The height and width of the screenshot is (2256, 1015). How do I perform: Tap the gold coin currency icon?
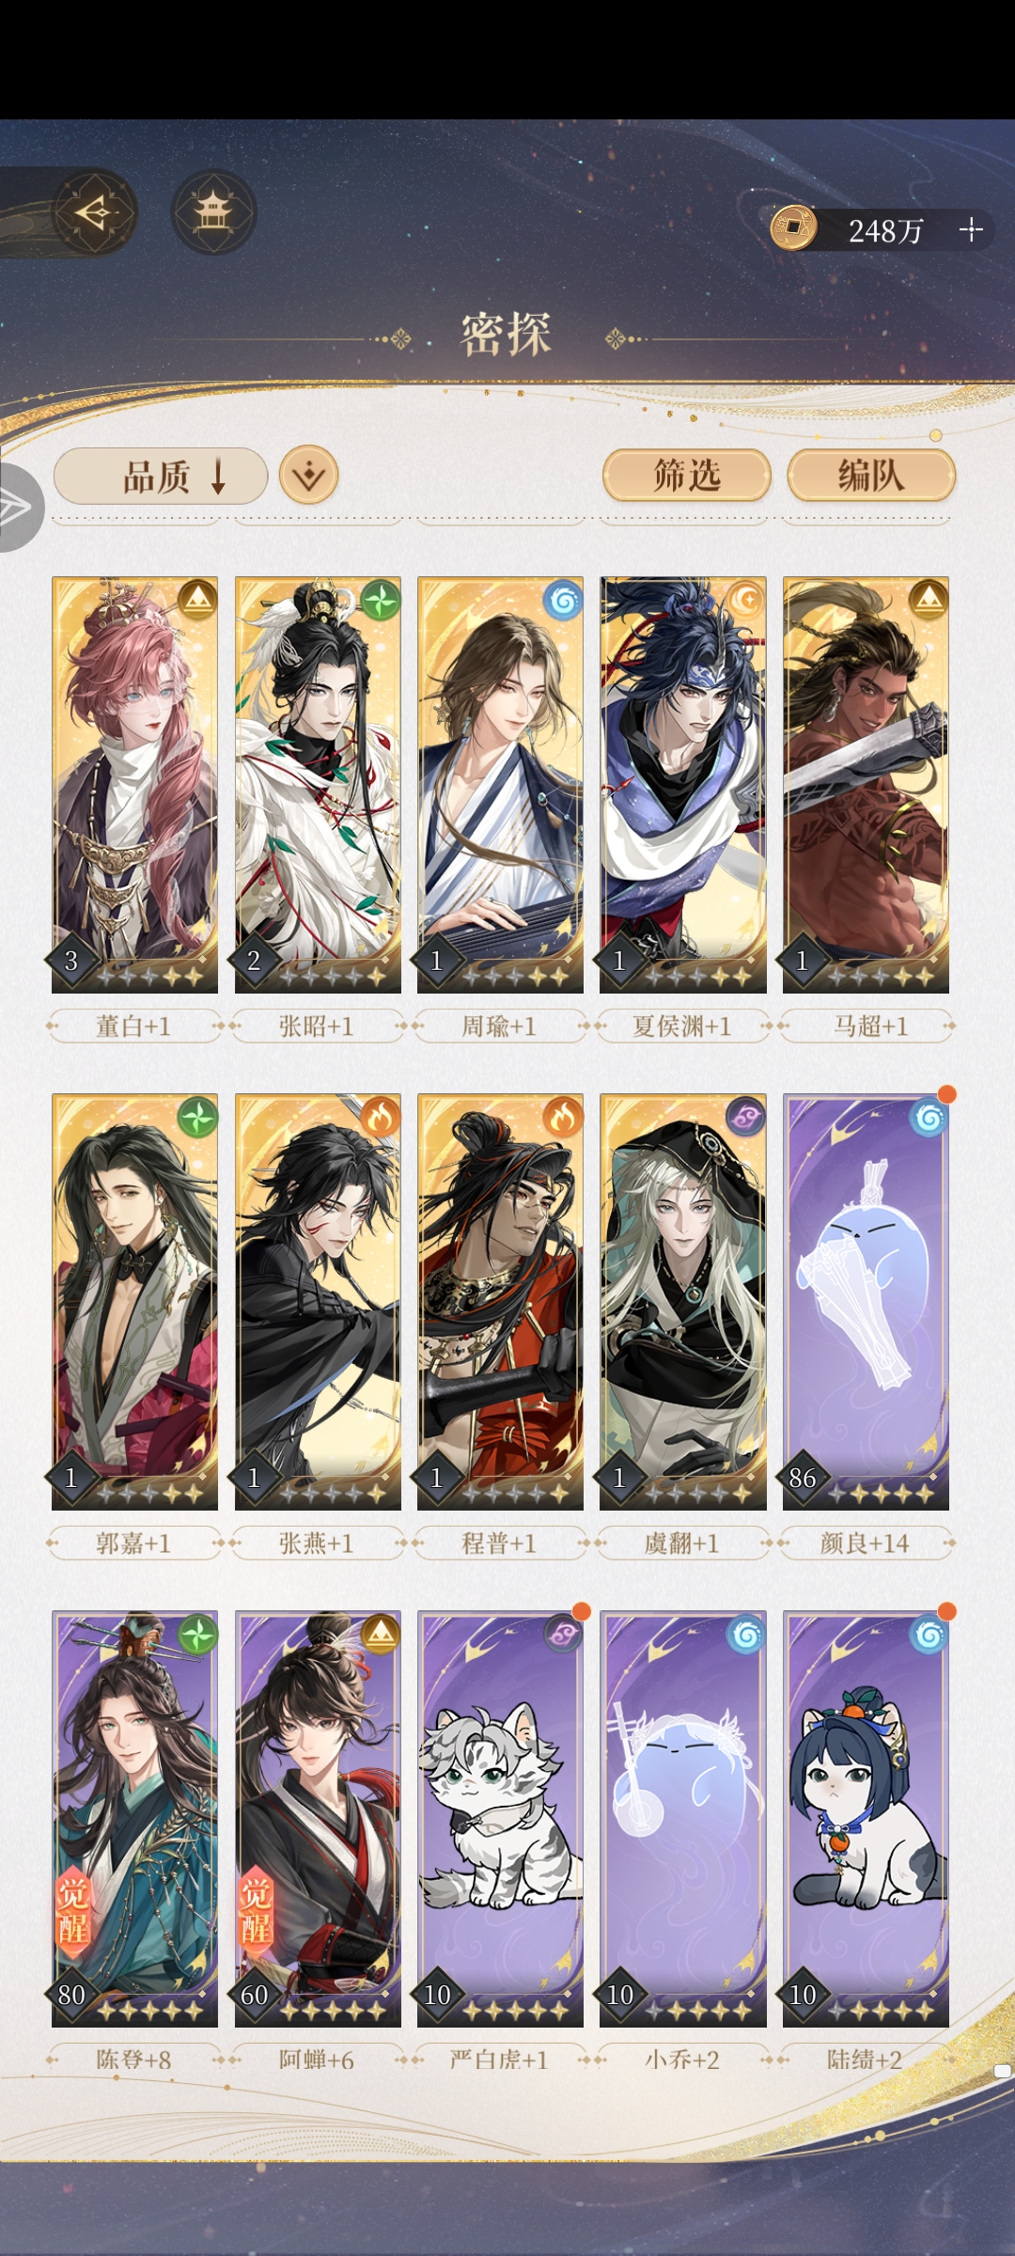[793, 228]
